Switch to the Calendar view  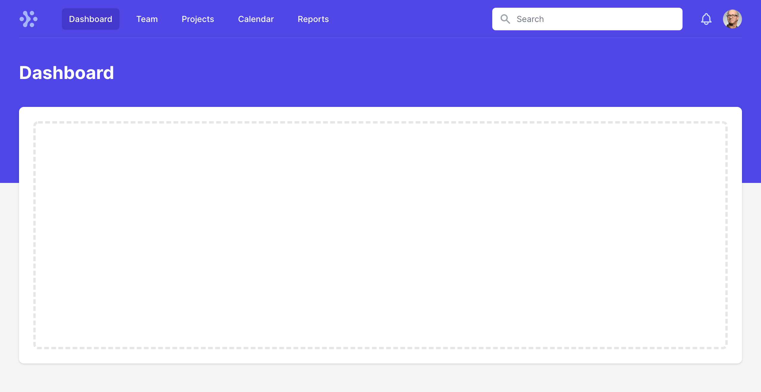[x=256, y=19]
